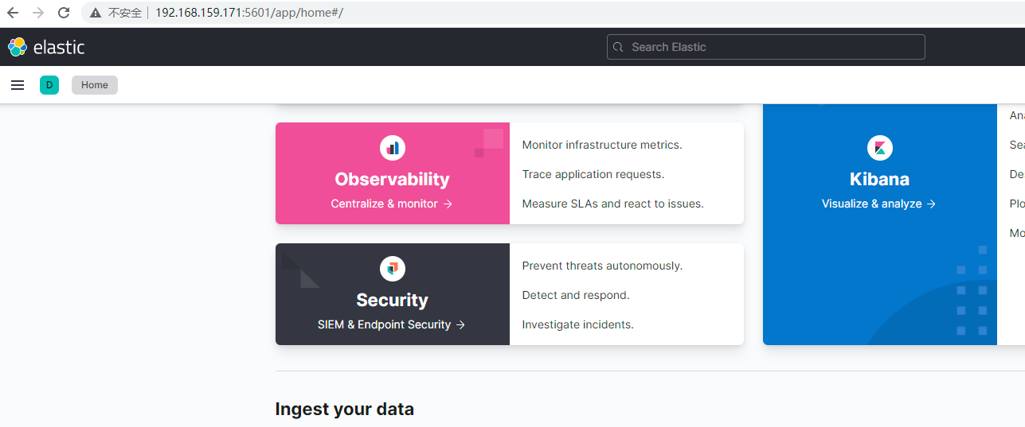Click 'Ingest your data' heading

click(345, 410)
